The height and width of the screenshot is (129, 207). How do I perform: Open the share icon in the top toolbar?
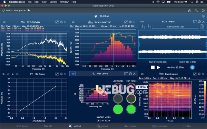coord(189,10)
